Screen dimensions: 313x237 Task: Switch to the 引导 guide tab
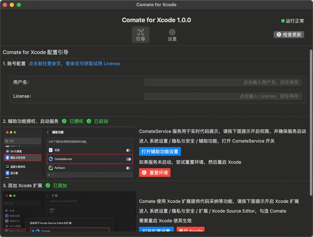point(141,35)
